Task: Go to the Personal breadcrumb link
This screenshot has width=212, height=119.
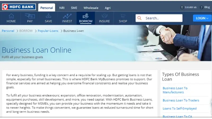Action: (8, 31)
